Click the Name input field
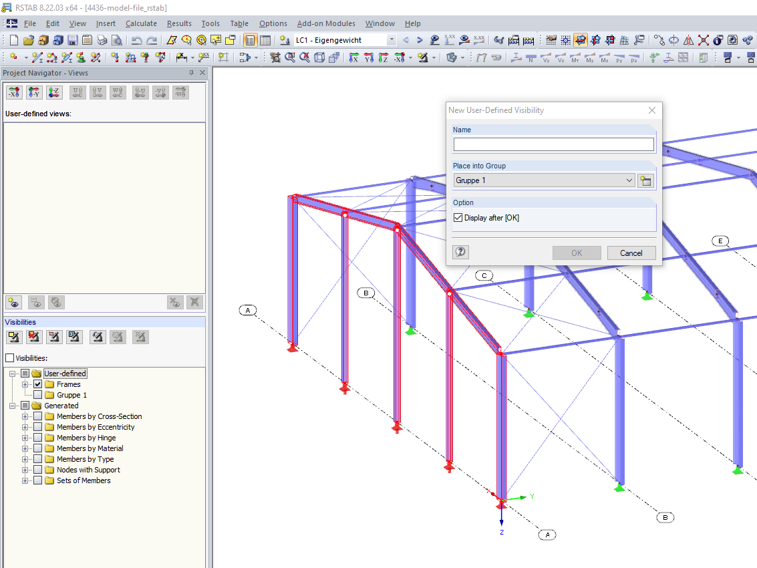 coord(554,144)
